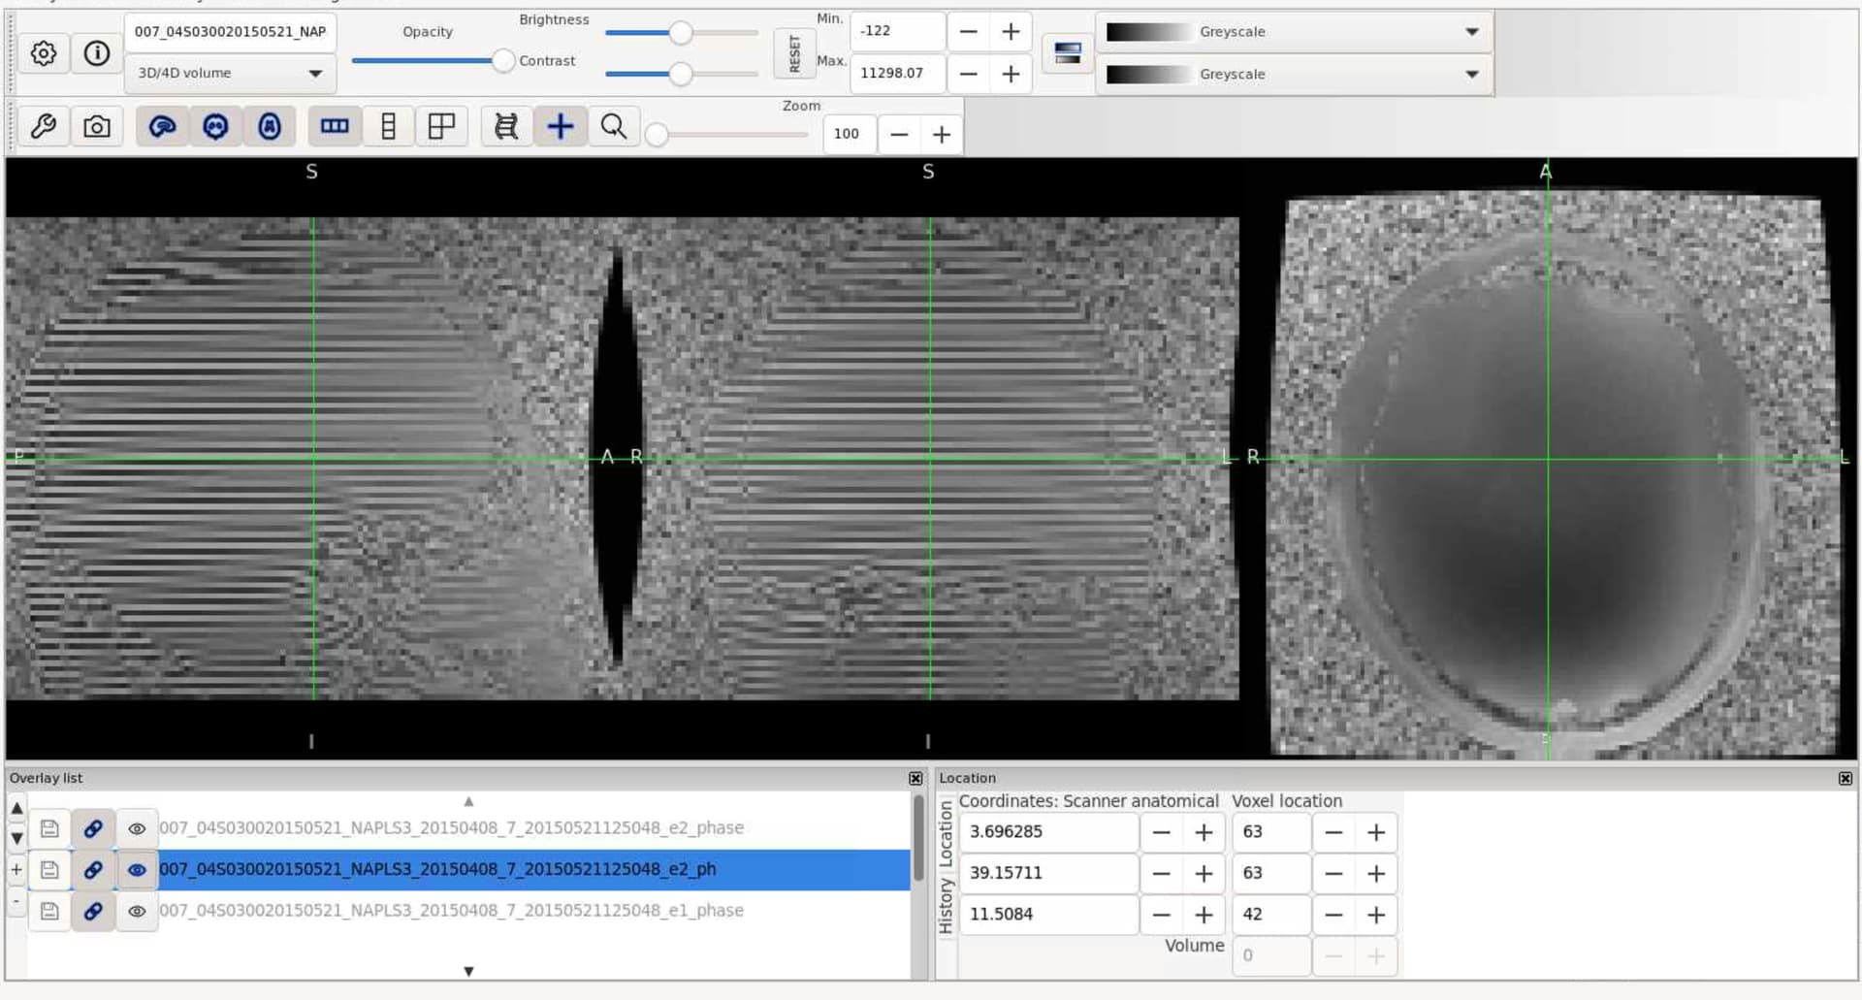
Task: Hide the selected e2_ph overlay
Action: [x=137, y=870]
